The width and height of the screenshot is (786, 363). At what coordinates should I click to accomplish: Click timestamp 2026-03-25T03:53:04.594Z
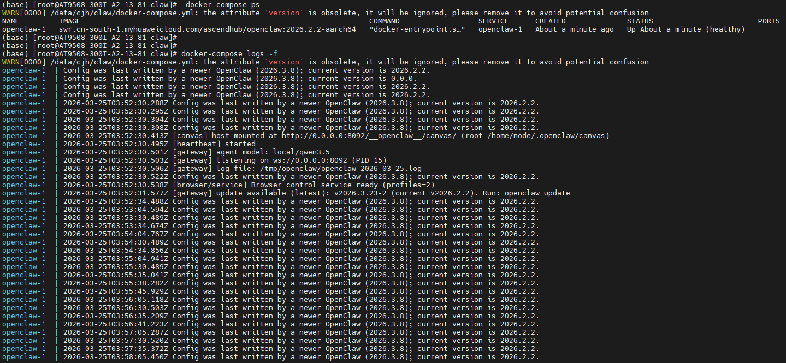(116, 210)
